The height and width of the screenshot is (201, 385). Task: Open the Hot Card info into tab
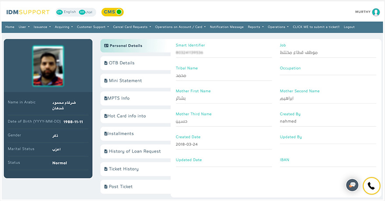136,116
